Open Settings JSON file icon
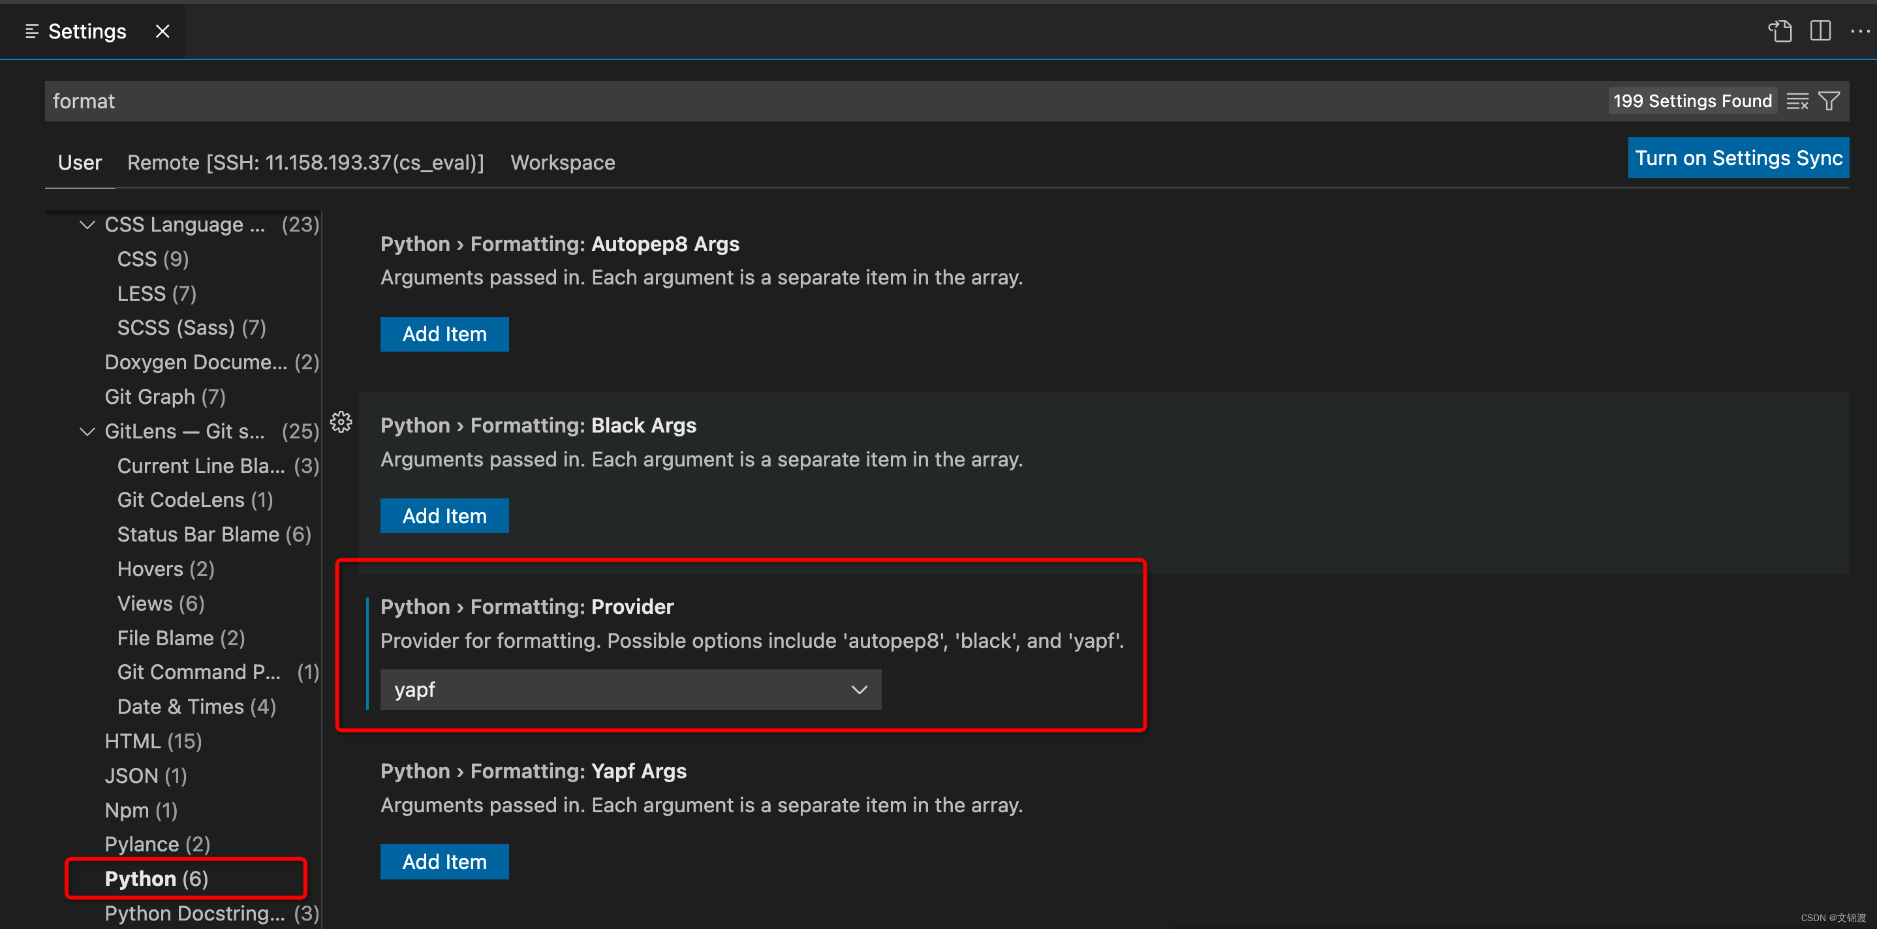The width and height of the screenshot is (1877, 929). [1779, 31]
